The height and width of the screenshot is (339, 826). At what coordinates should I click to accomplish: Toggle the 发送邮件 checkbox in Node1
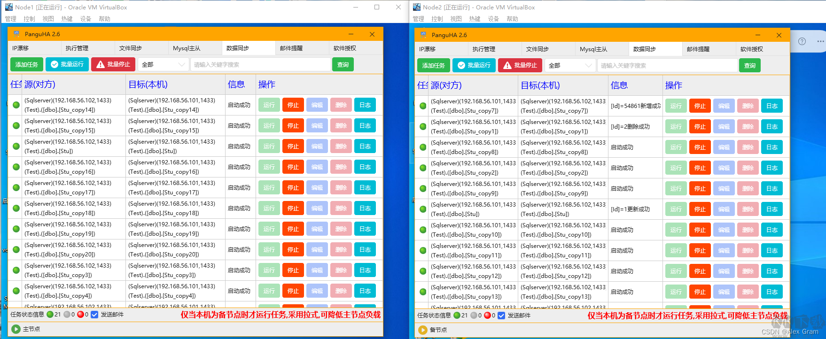tap(94, 315)
